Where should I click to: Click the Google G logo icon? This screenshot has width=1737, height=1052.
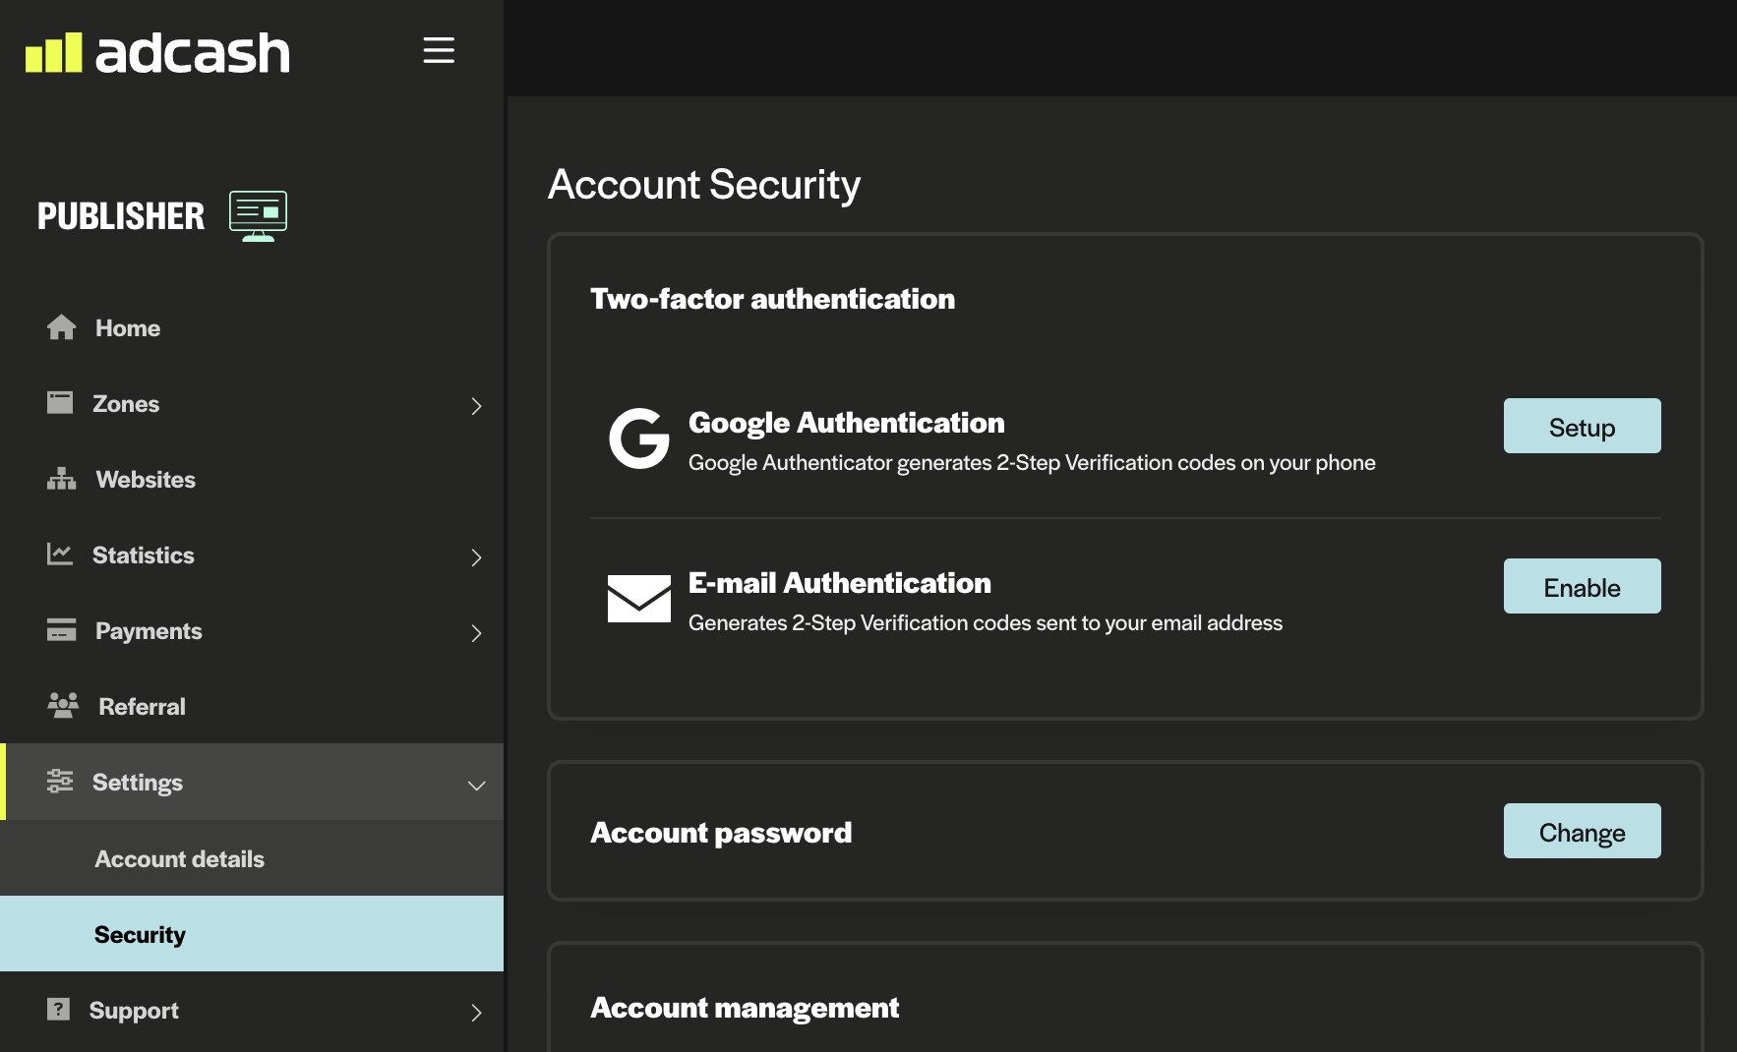638,438
